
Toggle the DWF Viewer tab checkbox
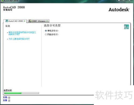coord(47,21)
